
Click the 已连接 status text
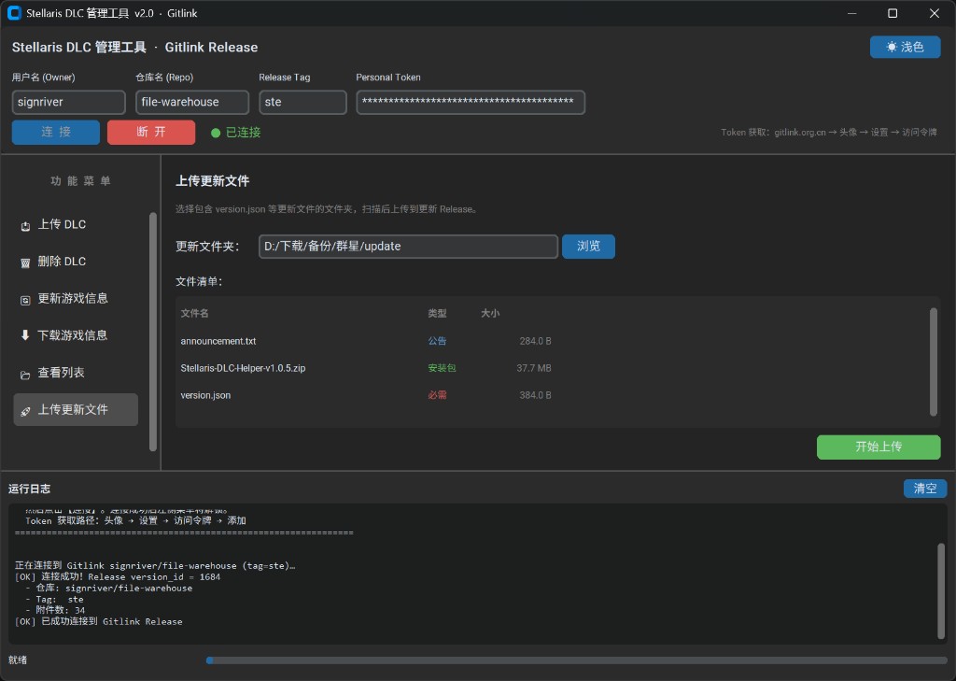tap(244, 133)
